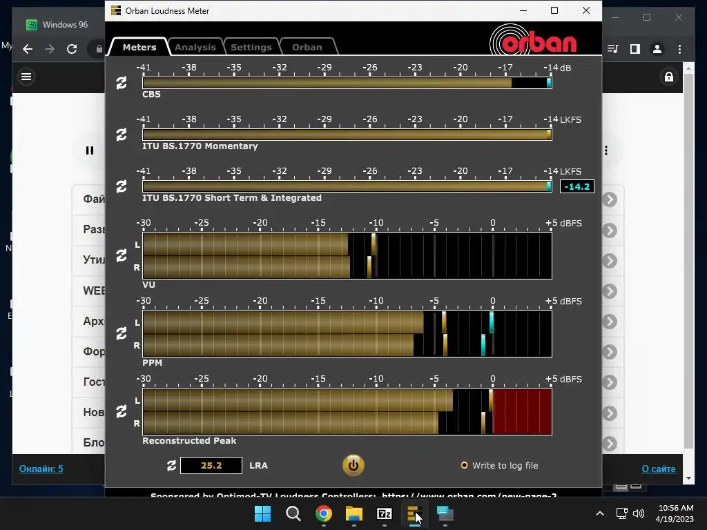
Task: Open the volume control in system tray
Action: tap(639, 513)
